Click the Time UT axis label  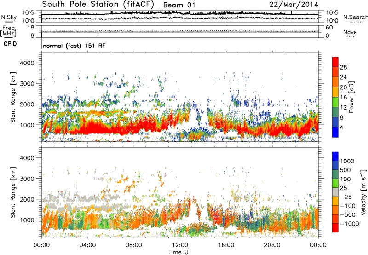pyautogui.click(x=180, y=252)
